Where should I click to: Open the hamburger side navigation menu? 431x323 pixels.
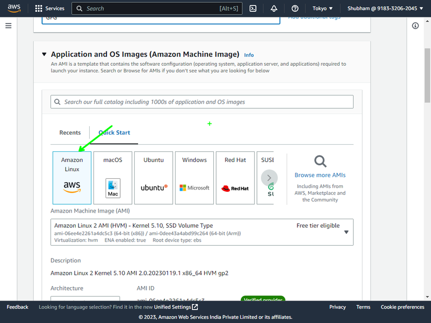click(8, 26)
